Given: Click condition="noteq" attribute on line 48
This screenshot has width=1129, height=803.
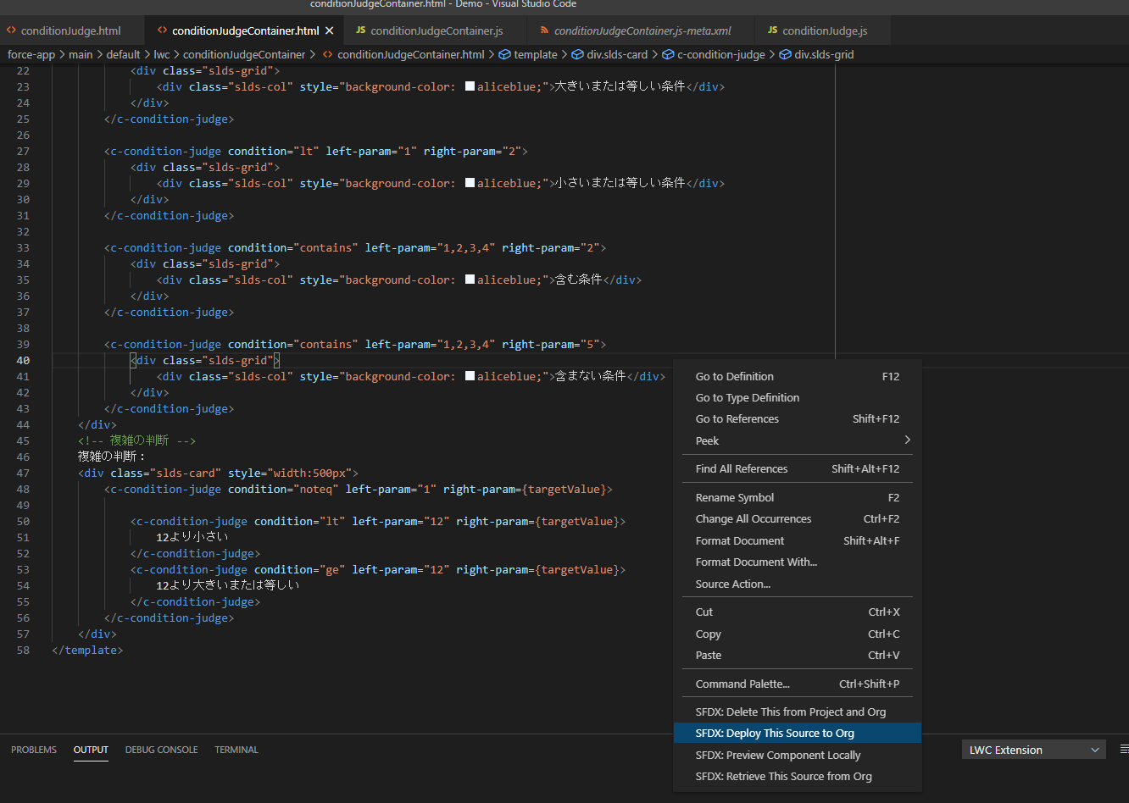Looking at the screenshot, I should (x=283, y=489).
